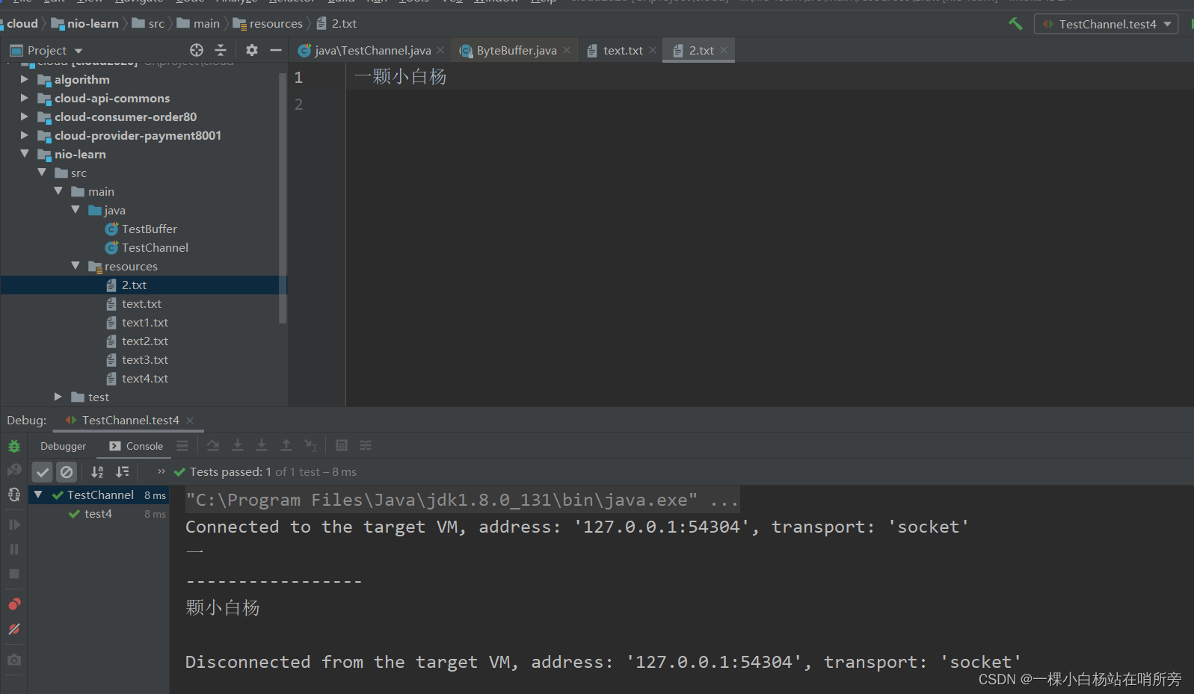Image resolution: width=1194 pixels, height=694 pixels.
Task: Sort tests alphabetically icon
Action: coord(97,472)
